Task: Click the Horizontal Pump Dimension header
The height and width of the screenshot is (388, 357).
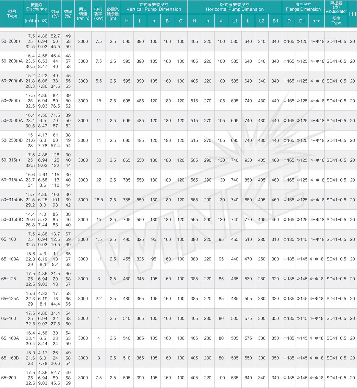Action: point(234,7)
